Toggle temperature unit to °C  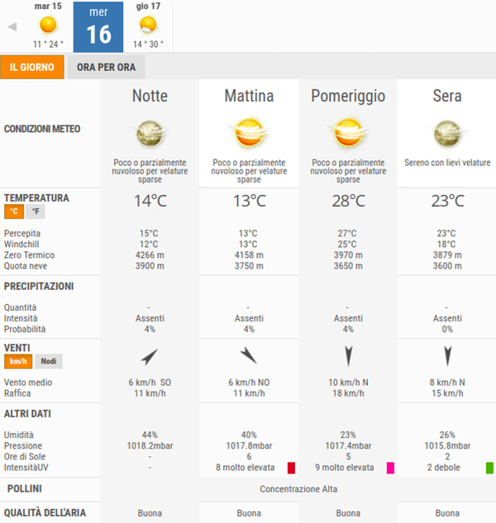point(14,212)
